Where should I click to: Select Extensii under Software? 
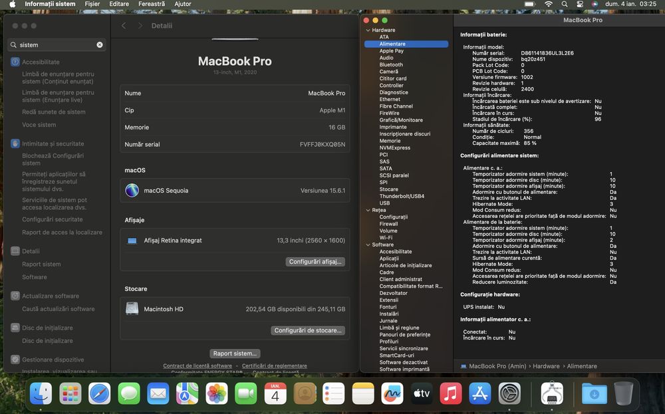(388, 300)
